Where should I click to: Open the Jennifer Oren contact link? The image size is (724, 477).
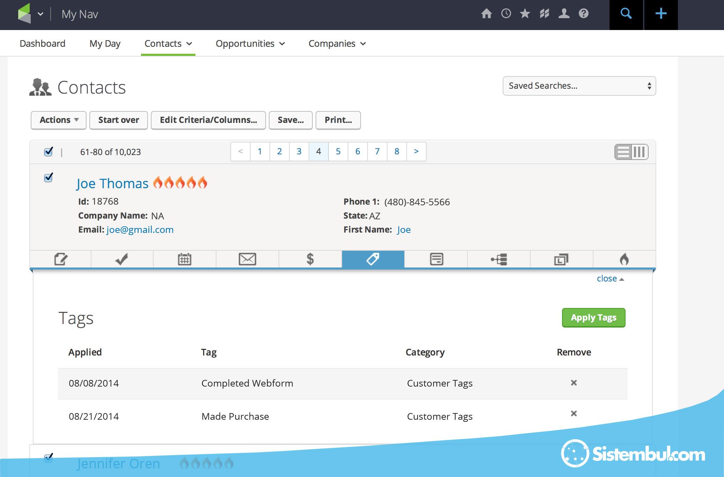118,463
